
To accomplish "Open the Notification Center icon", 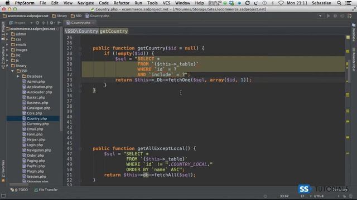I will (348, 3).
